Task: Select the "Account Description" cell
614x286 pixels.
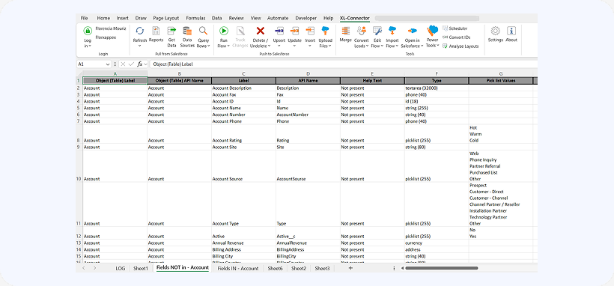Action: click(x=243, y=88)
